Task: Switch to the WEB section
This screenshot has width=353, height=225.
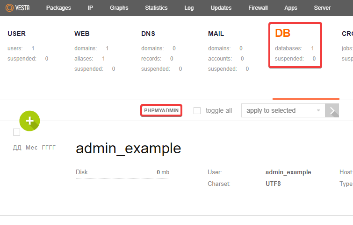Action: tap(82, 34)
